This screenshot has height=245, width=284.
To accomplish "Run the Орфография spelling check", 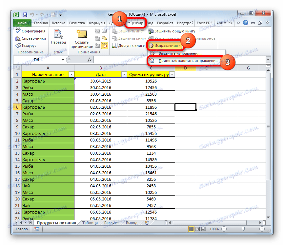I will pyautogui.click(x=30, y=31).
